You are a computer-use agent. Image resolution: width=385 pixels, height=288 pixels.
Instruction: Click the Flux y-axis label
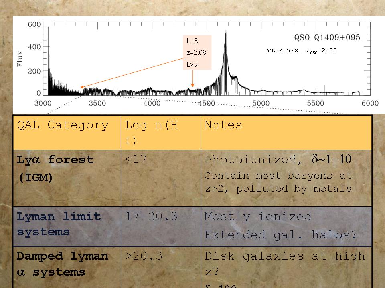click(20, 59)
